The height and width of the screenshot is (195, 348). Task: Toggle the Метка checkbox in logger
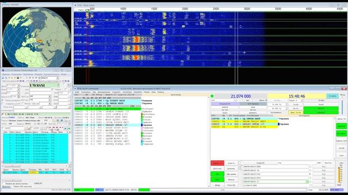point(23,103)
